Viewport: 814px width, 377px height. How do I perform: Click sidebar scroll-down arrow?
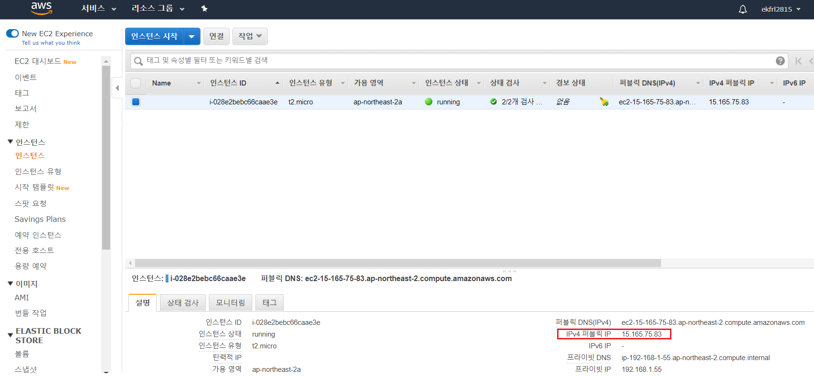pos(106,372)
